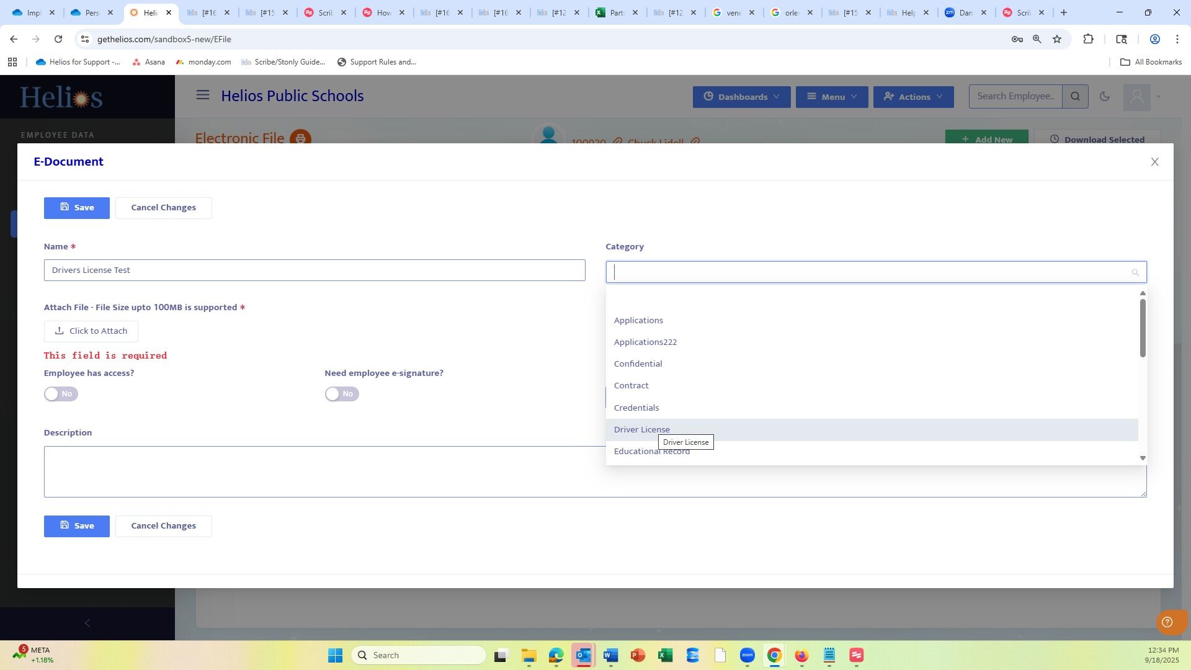Click Click to Attach file button
The width and height of the screenshot is (1191, 670).
(x=91, y=331)
